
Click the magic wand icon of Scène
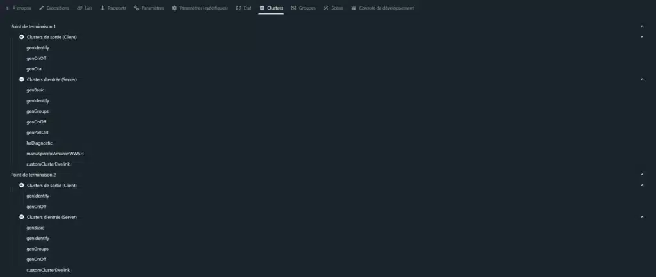pos(326,8)
